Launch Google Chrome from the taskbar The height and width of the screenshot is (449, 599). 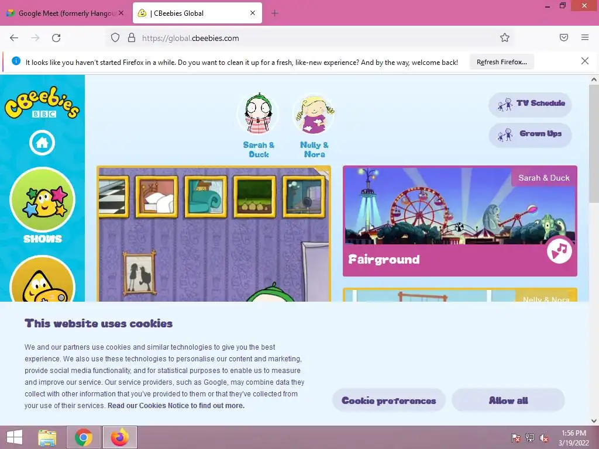coord(84,437)
